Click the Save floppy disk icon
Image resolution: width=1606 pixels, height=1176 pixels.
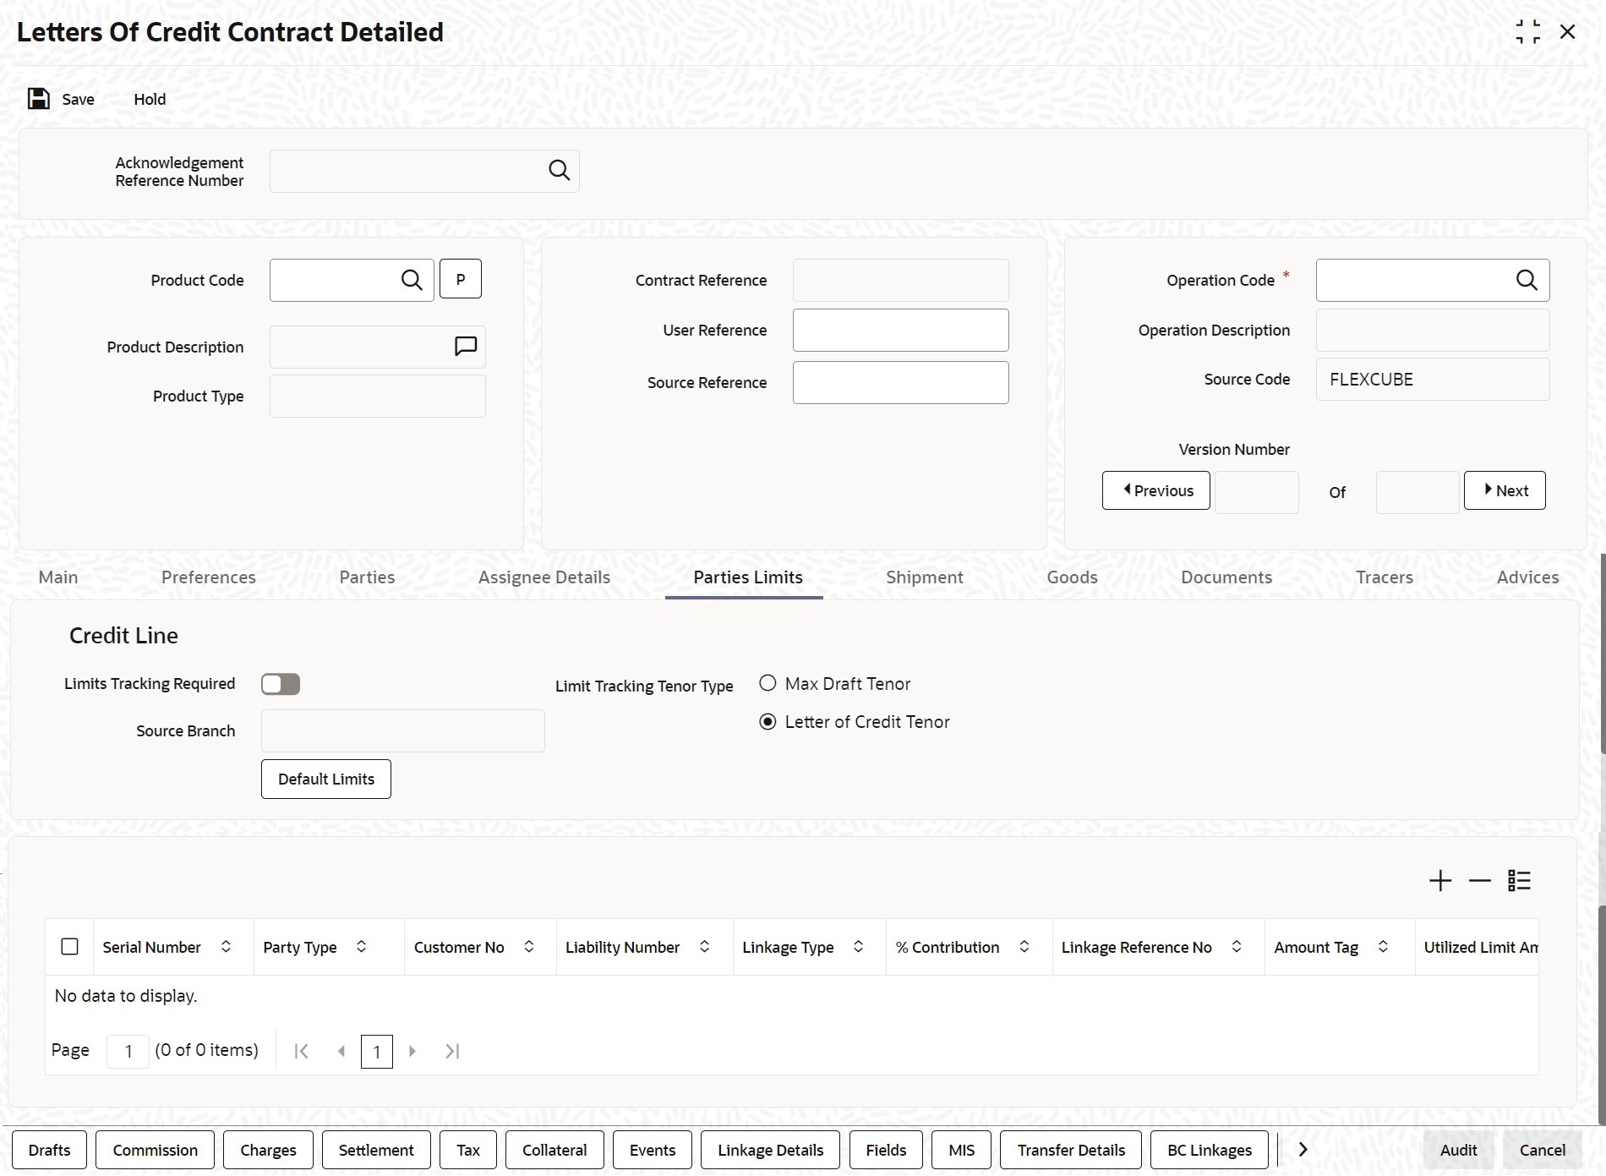click(x=39, y=99)
